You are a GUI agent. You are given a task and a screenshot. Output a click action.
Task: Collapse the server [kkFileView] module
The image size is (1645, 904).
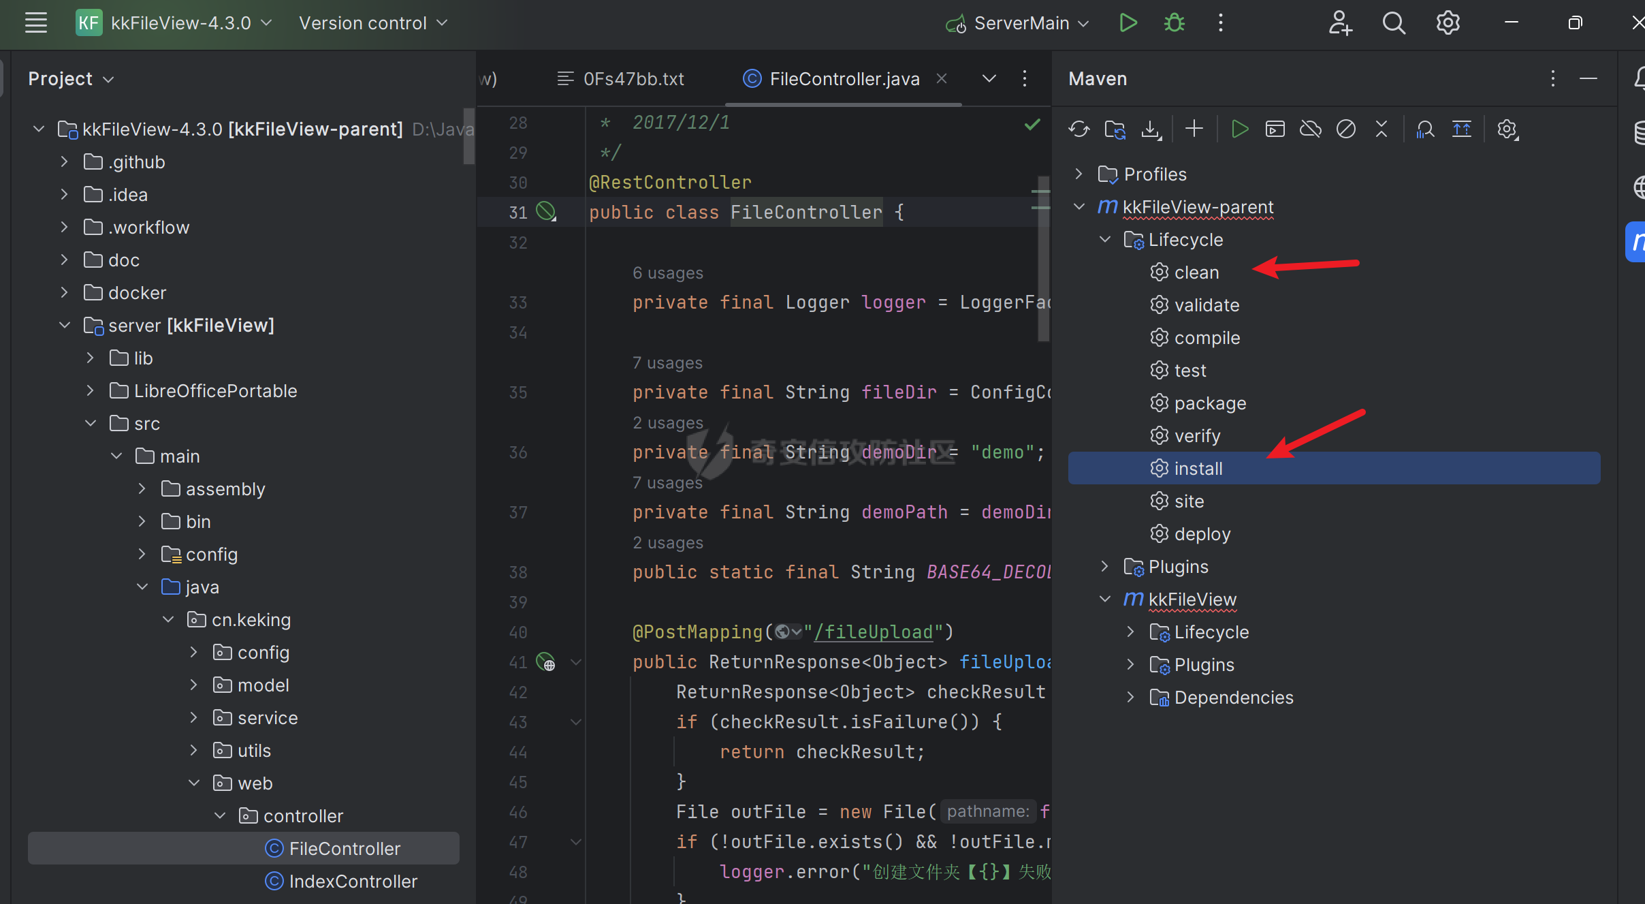(x=64, y=325)
